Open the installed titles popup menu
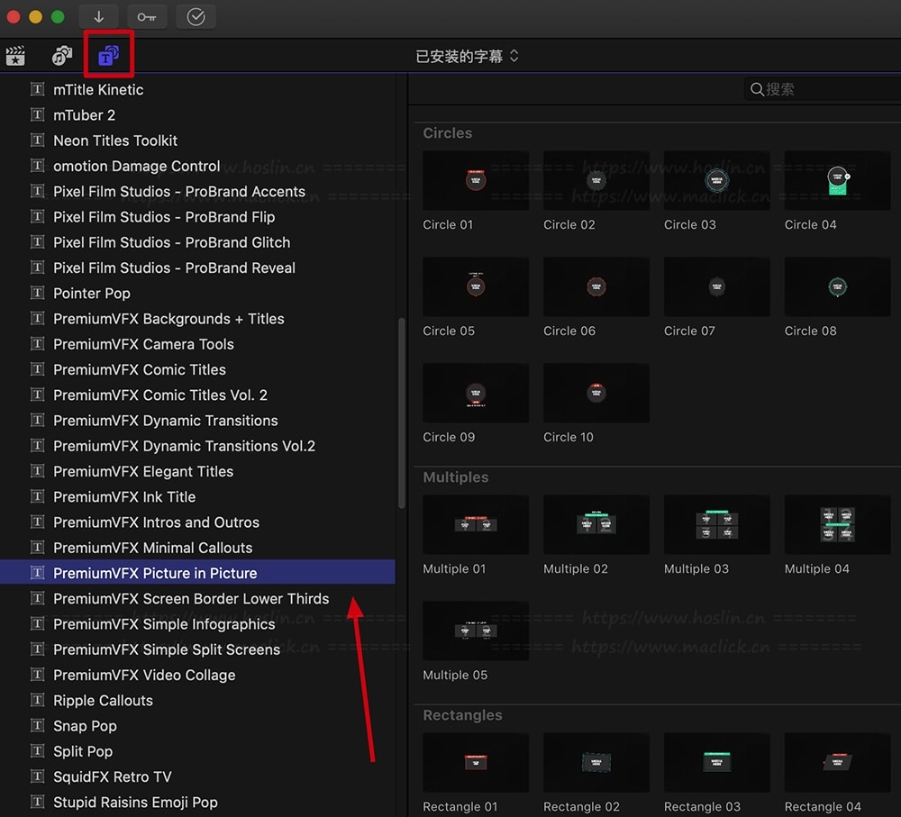Image resolution: width=901 pixels, height=817 pixels. pyautogui.click(x=467, y=57)
